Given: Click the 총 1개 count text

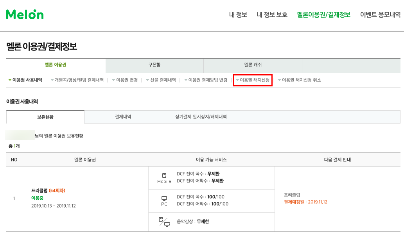Looking at the screenshot, I should pos(14,146).
